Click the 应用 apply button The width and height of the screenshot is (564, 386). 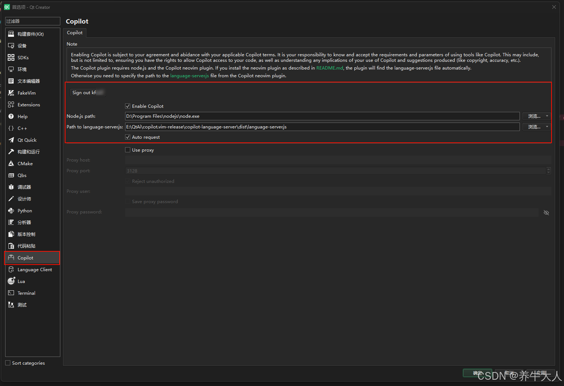[541, 373]
